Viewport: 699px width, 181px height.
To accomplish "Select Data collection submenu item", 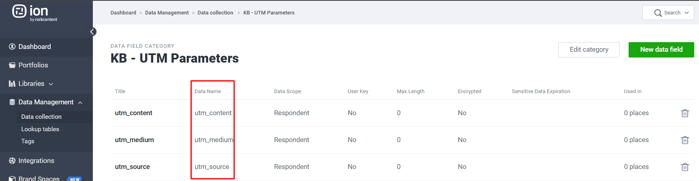I will point(41,117).
